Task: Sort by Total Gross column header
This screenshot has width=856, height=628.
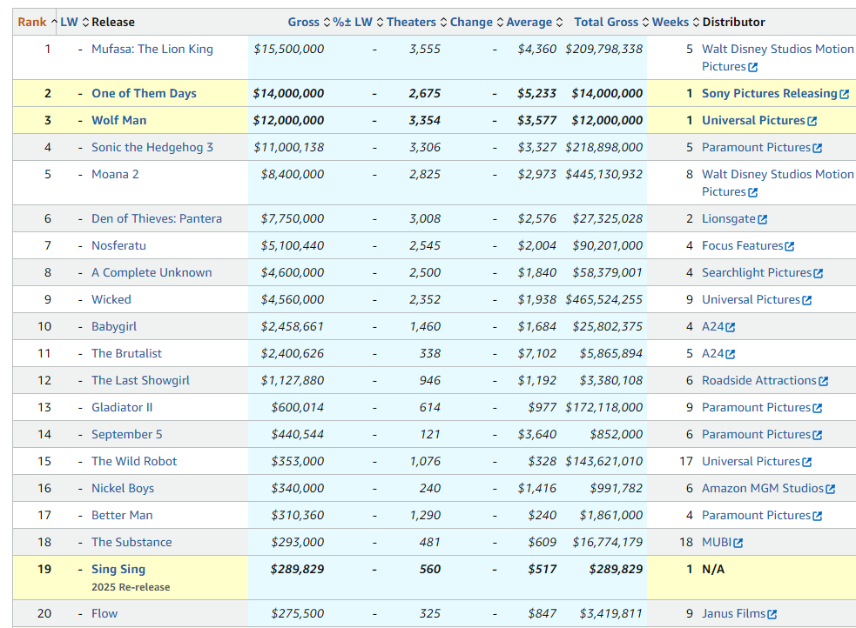Action: [606, 22]
